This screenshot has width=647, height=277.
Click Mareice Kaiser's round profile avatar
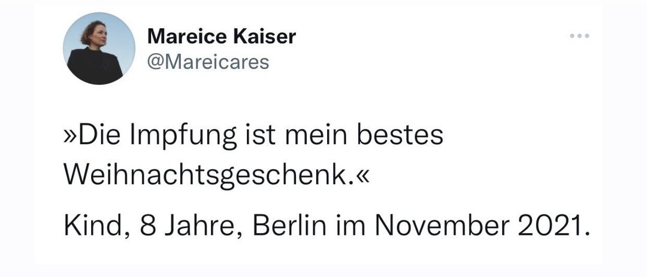click(99, 48)
